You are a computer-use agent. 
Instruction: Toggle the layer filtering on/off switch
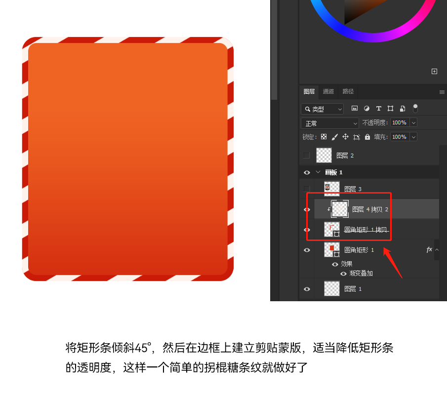pyautogui.click(x=415, y=108)
